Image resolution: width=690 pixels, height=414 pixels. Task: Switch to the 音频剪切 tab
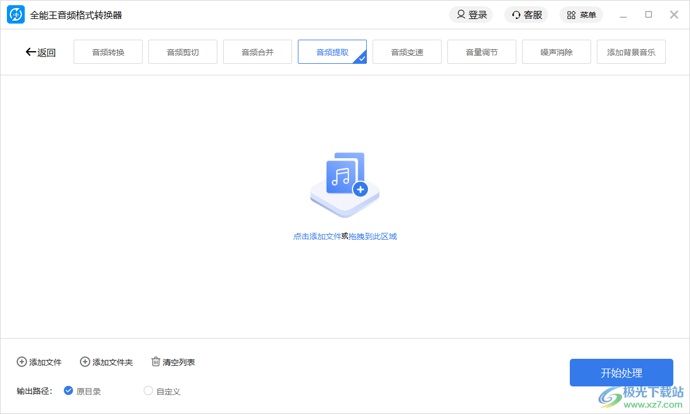(x=183, y=52)
